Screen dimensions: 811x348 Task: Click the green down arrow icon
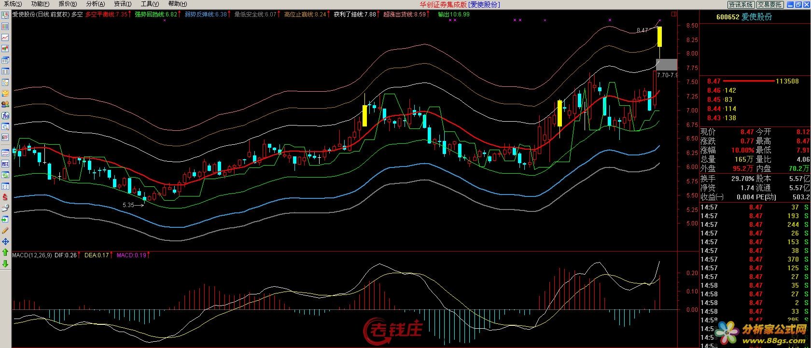coord(5,264)
